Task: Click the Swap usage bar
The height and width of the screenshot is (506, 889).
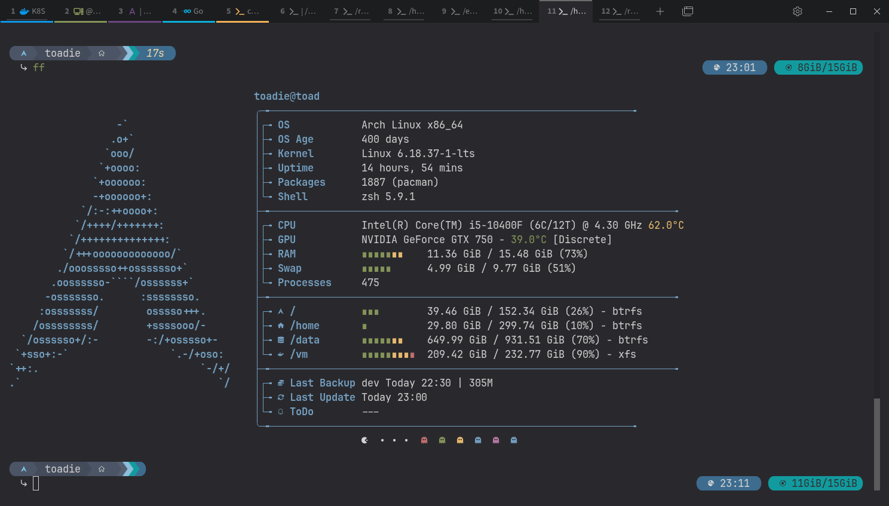Action: point(376,269)
